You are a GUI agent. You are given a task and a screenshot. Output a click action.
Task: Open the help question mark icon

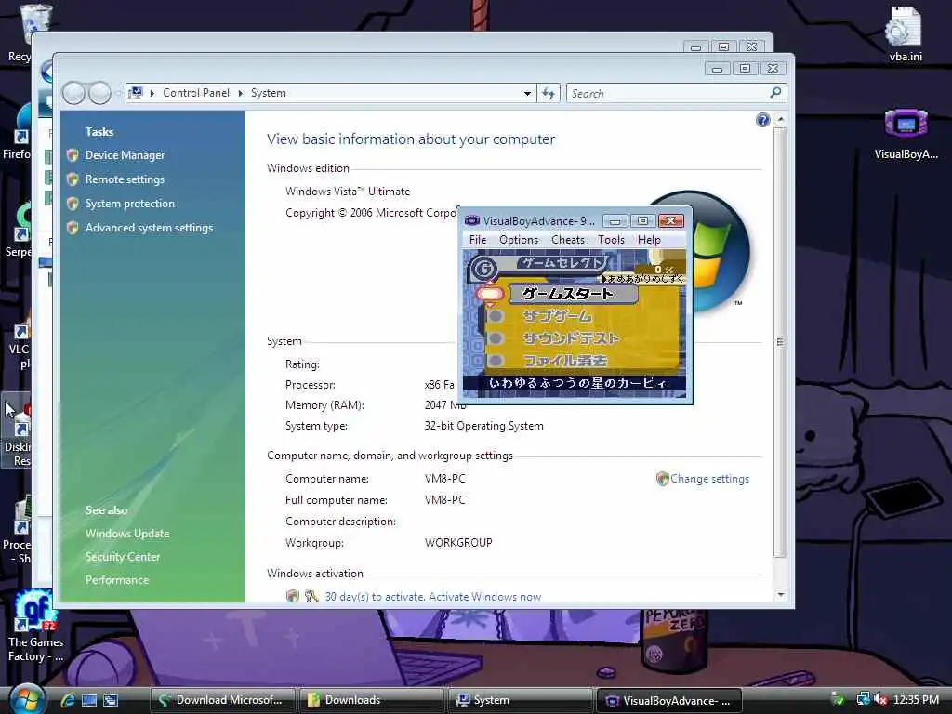point(762,120)
